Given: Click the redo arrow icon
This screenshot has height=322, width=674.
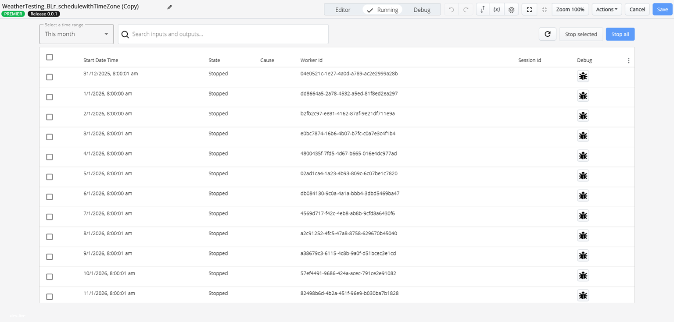Looking at the screenshot, I should point(466,10).
